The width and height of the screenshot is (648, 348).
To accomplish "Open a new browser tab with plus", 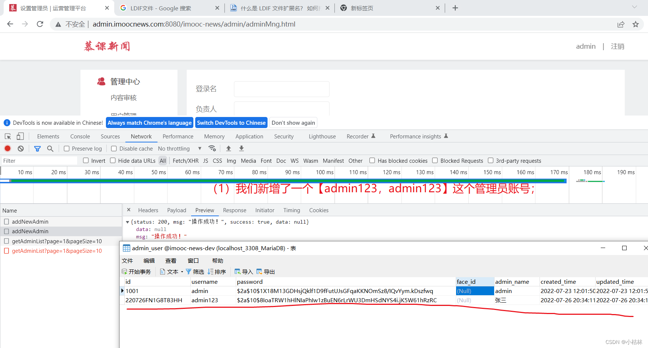I will point(455,8).
